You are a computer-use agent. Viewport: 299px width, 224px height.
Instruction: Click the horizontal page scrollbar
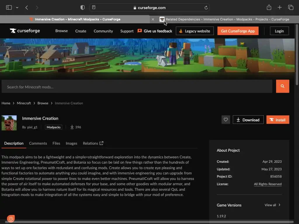click(x=149, y=222)
